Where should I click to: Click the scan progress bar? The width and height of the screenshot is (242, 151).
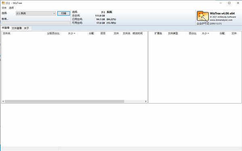(x=35, y=23)
